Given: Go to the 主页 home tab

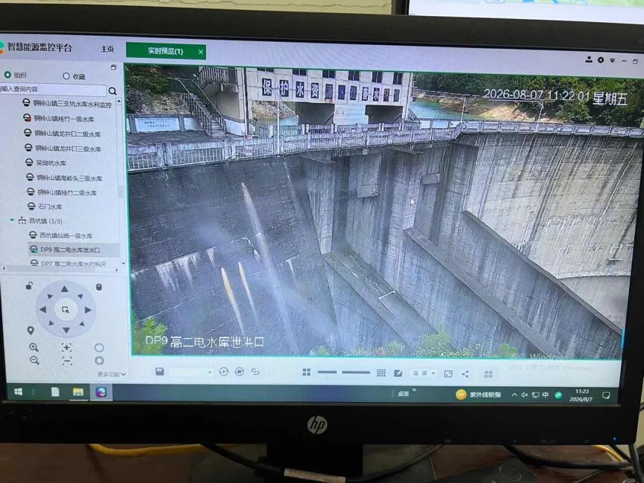Looking at the screenshot, I should pos(107,49).
